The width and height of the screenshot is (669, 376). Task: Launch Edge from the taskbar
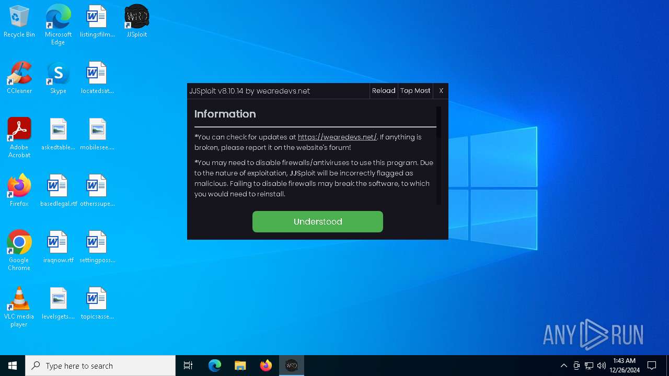click(x=215, y=366)
